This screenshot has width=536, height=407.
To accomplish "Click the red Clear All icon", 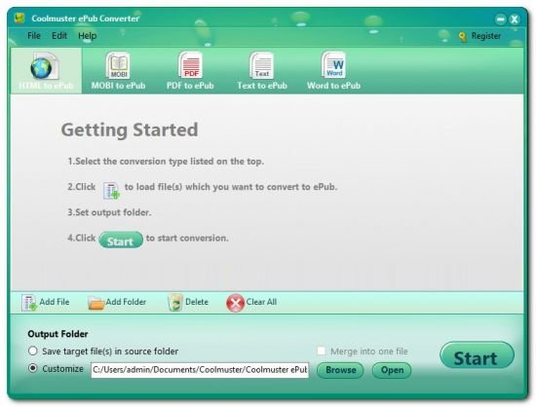I will click(x=235, y=303).
